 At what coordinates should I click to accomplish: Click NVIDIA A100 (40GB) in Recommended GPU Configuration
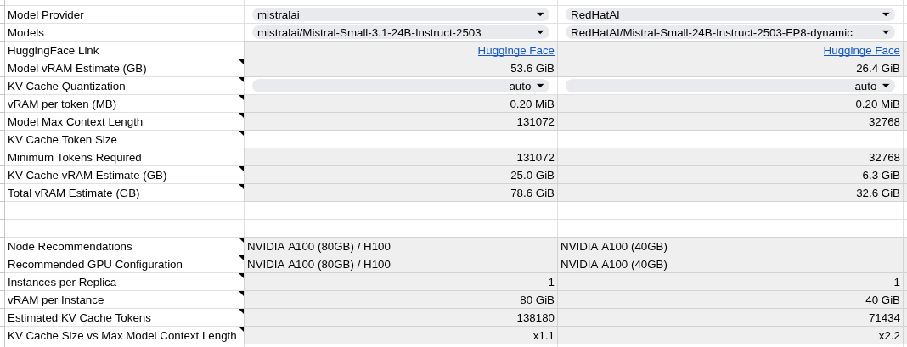(x=730, y=265)
